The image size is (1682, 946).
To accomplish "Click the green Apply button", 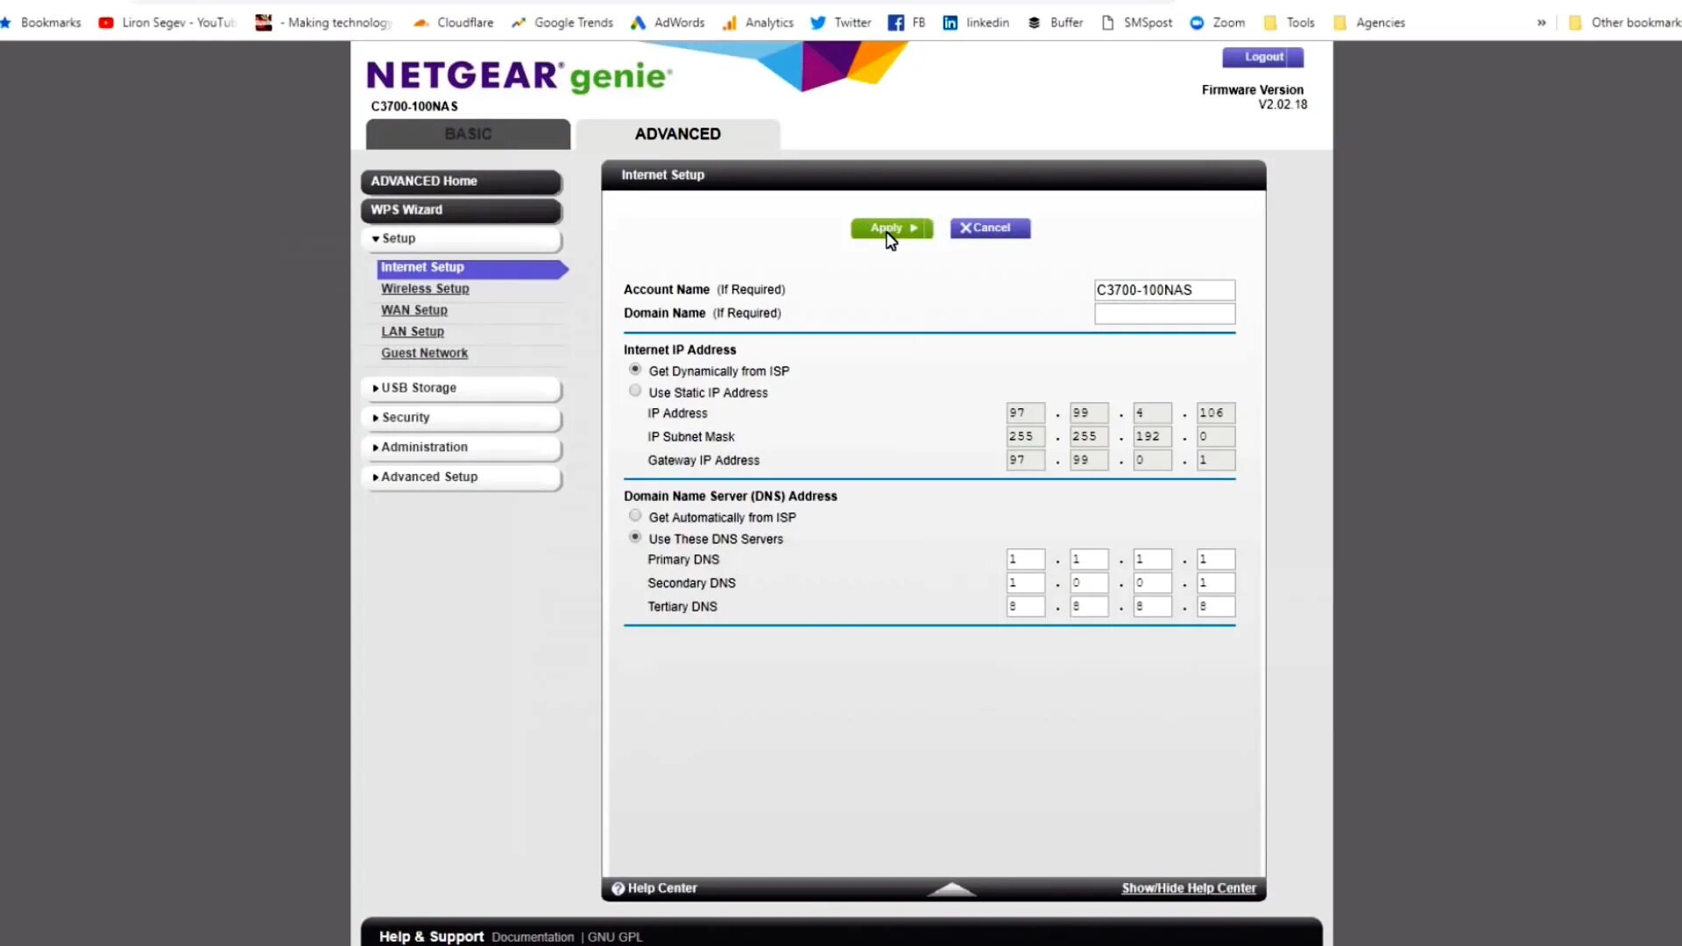I will [x=891, y=228].
